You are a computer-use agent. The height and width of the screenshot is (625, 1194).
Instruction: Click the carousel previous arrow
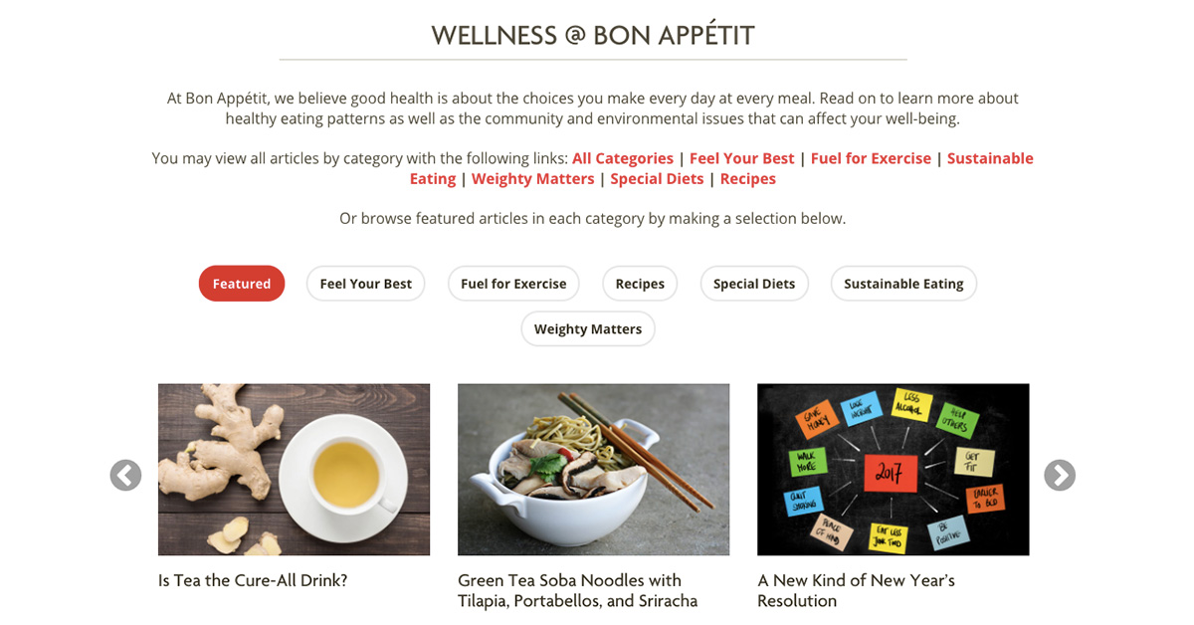pyautogui.click(x=125, y=476)
